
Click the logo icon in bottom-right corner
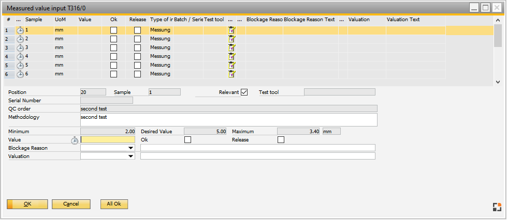pyautogui.click(x=497, y=207)
